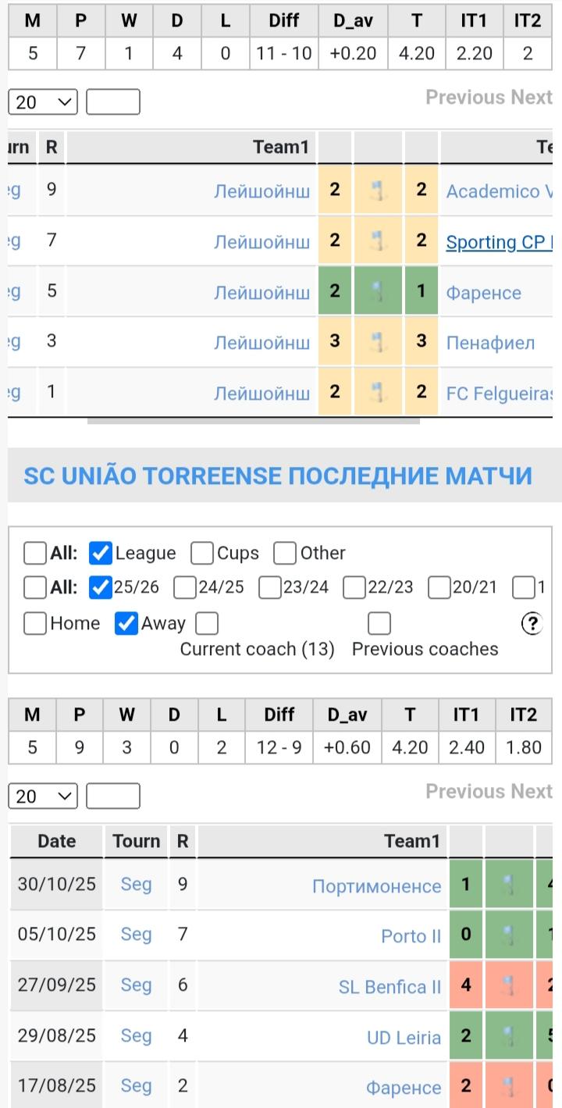Click corner flag icon in SL Benfica II row

click(509, 985)
